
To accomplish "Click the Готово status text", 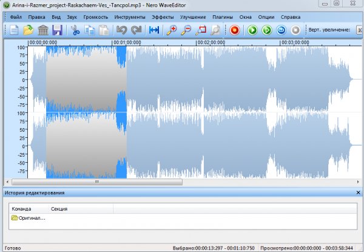I will 13,248.
